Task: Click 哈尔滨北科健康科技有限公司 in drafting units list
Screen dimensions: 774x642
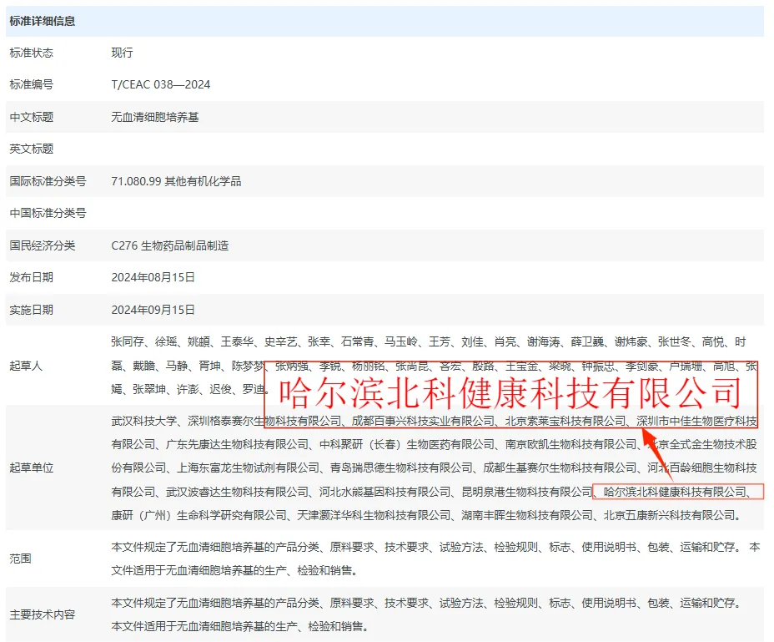Action: tap(675, 492)
